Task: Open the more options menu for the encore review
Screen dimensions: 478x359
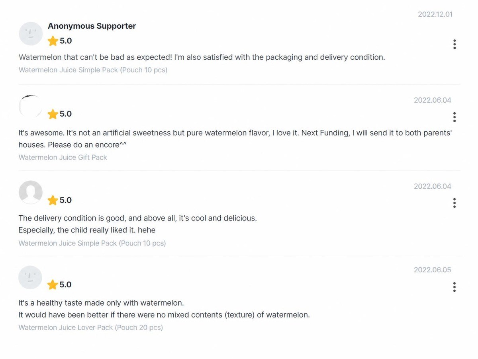Action: 454,117
